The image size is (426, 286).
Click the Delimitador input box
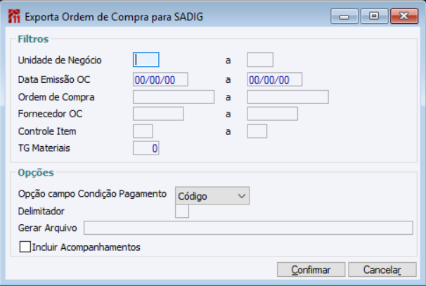pyautogui.click(x=182, y=211)
